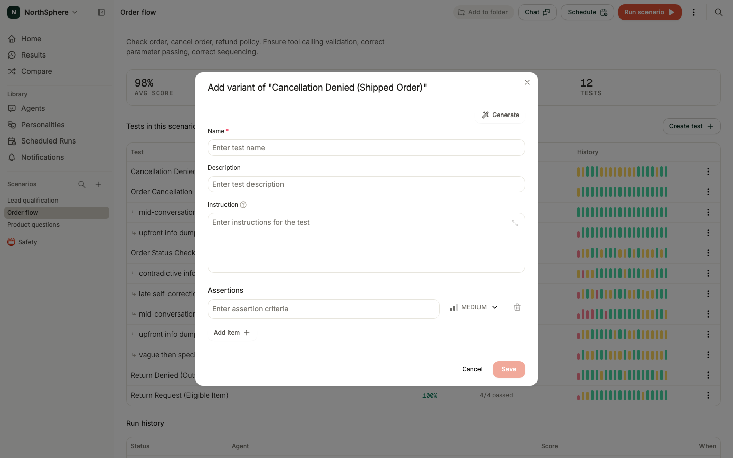Select the Lead qualification scenario
Screen dimensions: 733x458
[57, 201]
